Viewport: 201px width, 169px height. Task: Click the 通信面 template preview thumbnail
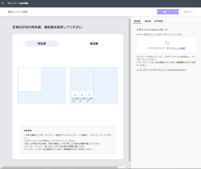point(94,85)
